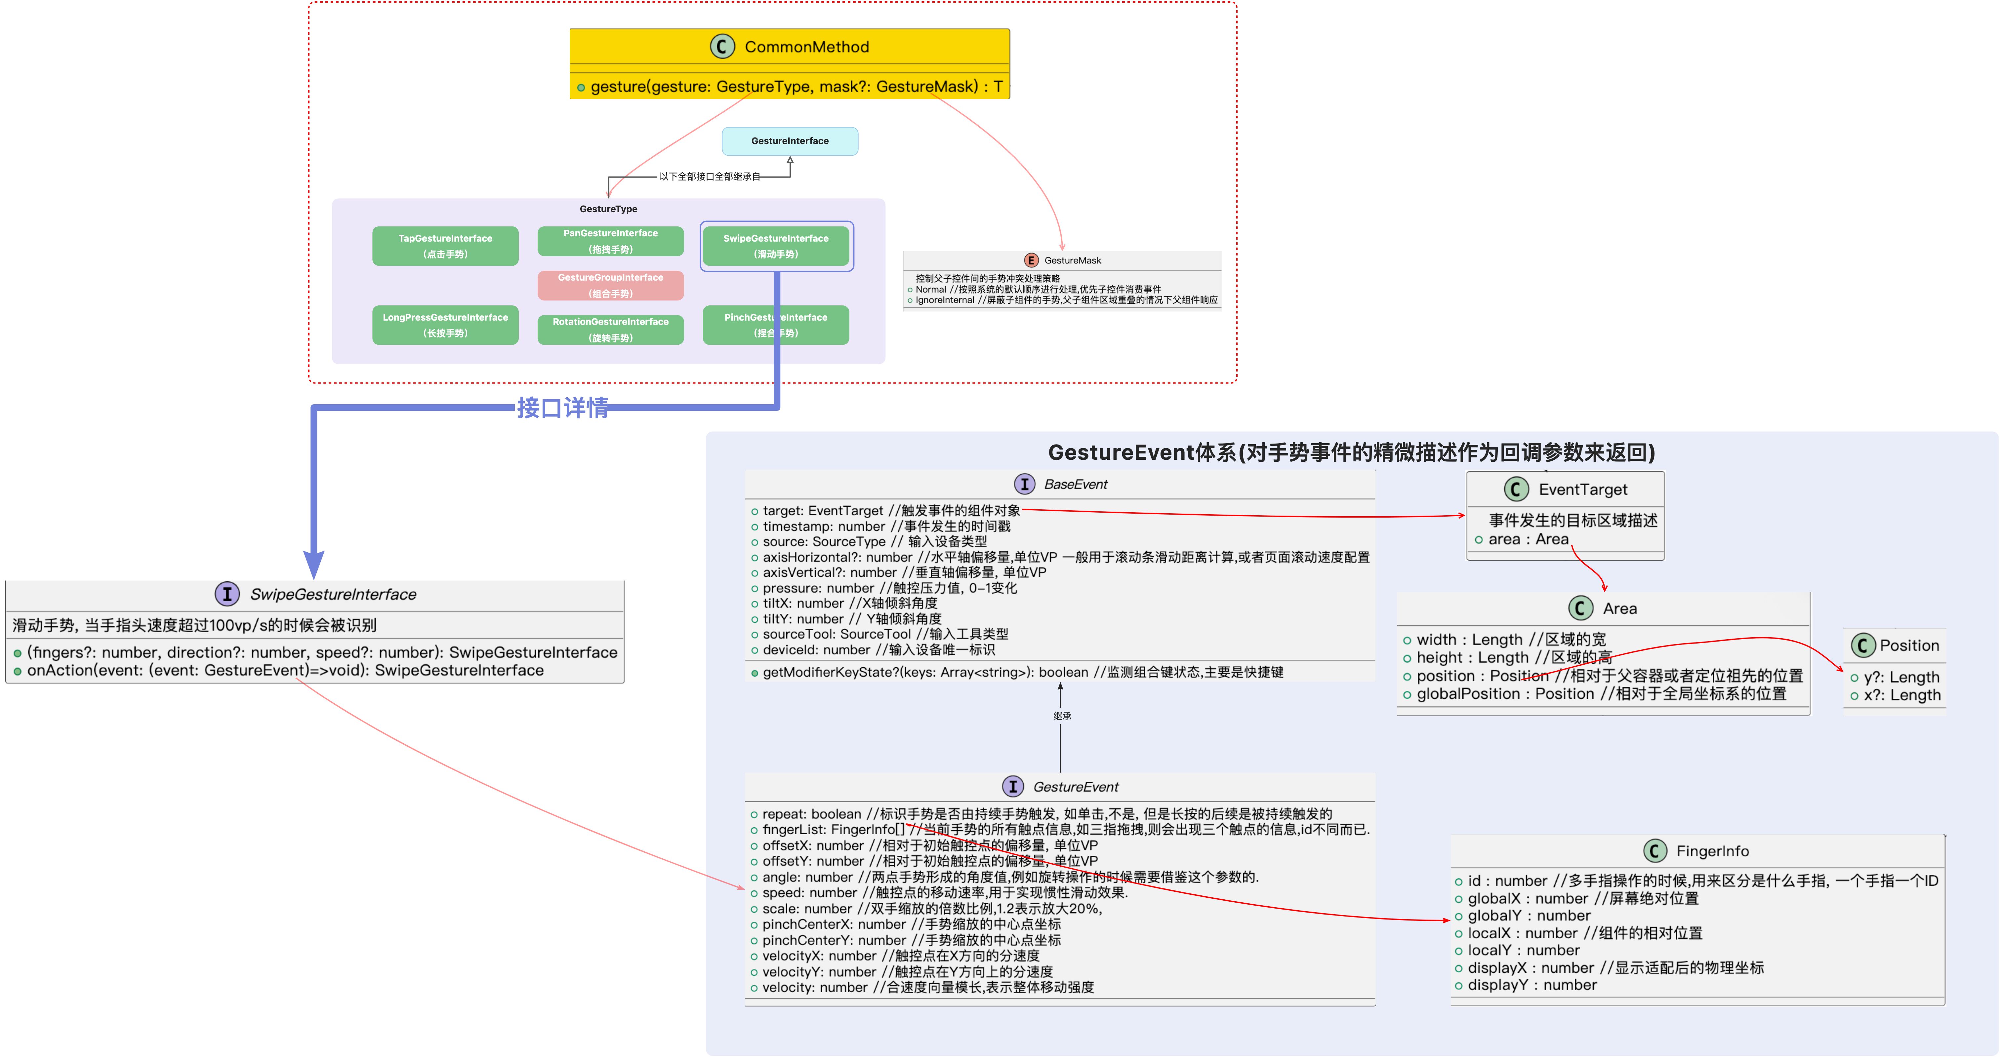
Task: Click the globalPosition : Position field
Action: tap(1602, 694)
